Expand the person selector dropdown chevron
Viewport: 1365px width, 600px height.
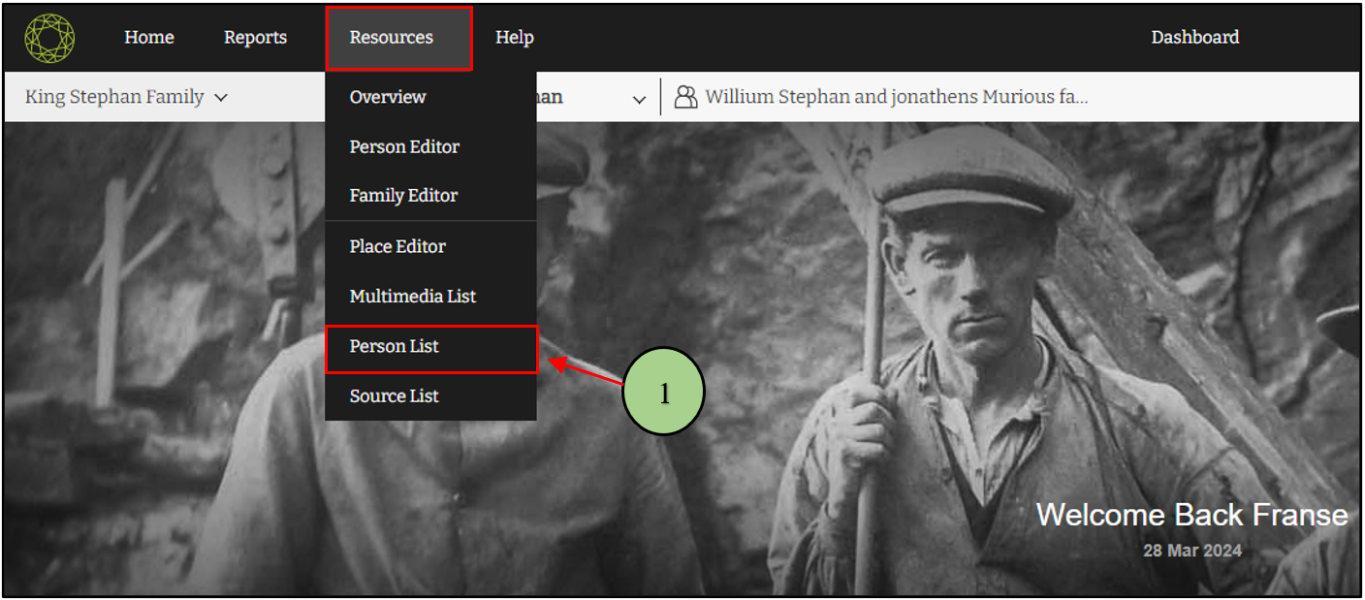coord(639,99)
